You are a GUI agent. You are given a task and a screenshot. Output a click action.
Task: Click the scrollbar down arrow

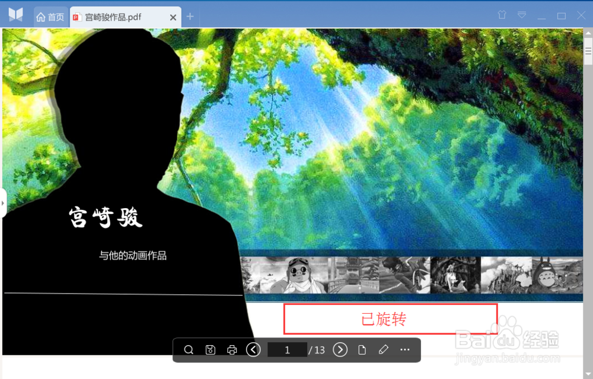pos(588,374)
